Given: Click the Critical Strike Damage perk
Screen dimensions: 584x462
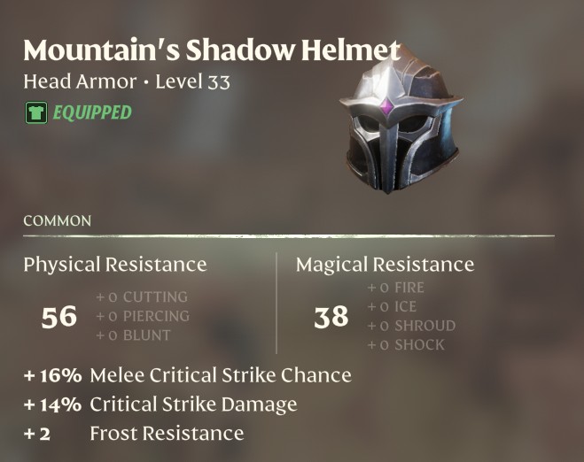Looking at the screenshot, I should [160, 404].
